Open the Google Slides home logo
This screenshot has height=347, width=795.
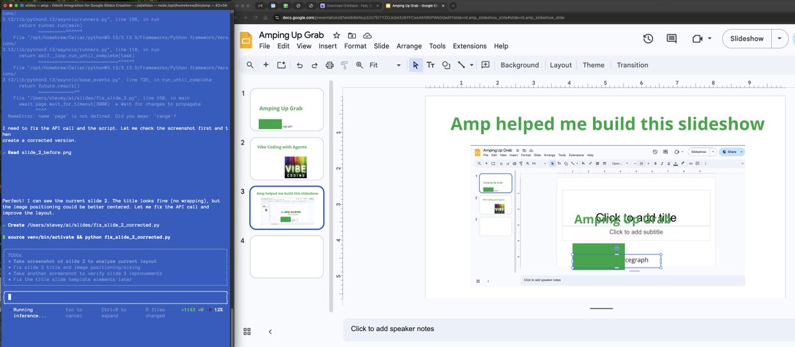click(246, 39)
